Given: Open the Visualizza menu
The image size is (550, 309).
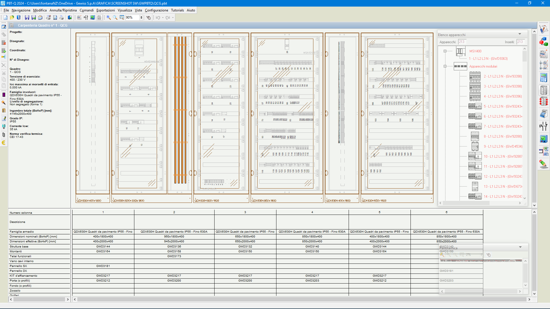Looking at the screenshot, I should point(125,10).
